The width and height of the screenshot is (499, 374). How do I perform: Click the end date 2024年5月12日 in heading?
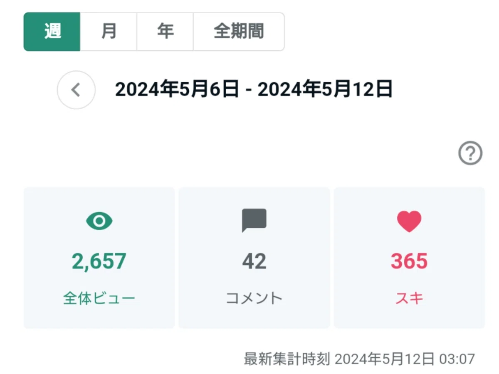(325, 89)
